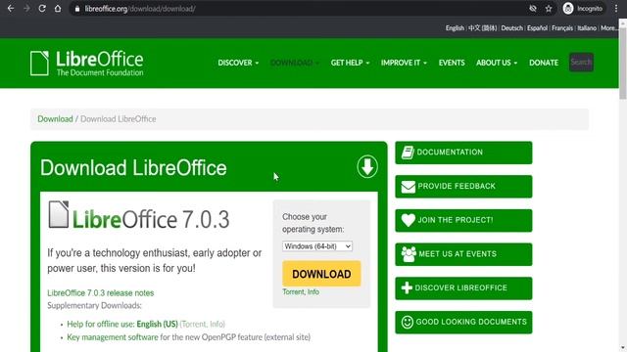Bookmark this page with the star icon
627x352 pixels.
coord(549,9)
